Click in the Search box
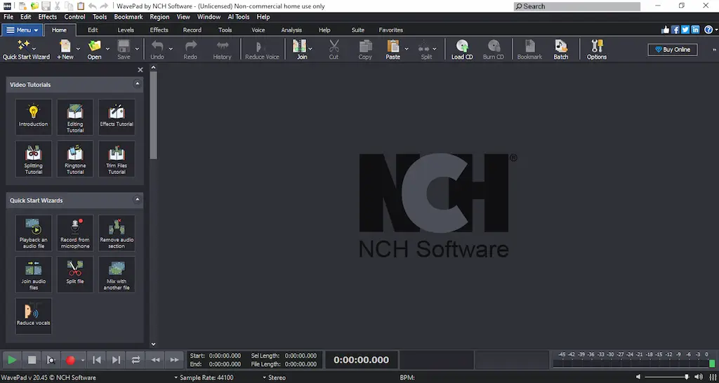Image resolution: width=719 pixels, height=383 pixels. [x=577, y=6]
